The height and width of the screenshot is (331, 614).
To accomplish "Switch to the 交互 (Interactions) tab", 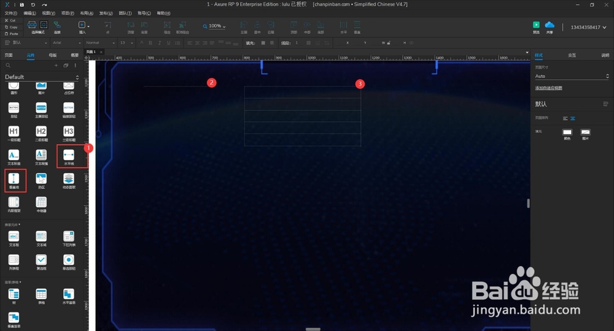I will (572, 55).
